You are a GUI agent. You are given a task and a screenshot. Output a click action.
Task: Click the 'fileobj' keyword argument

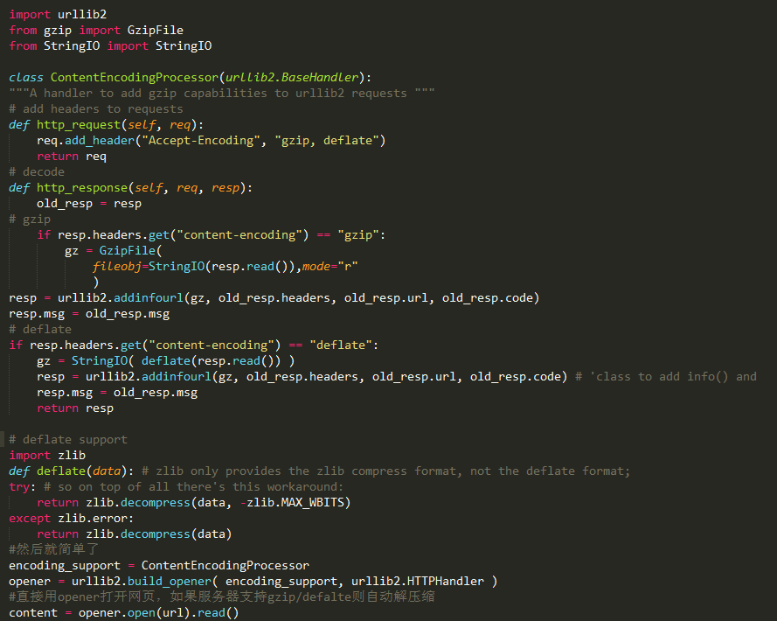117,267
